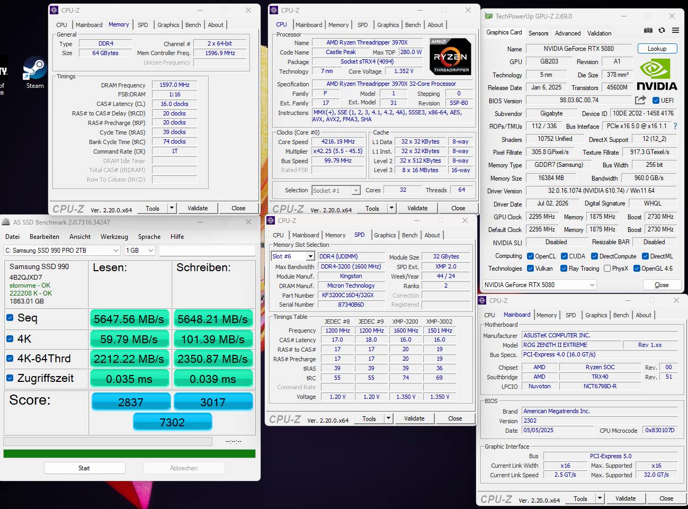
Task: Expand Tools arrow in CPU-Z Memory window
Action: (x=172, y=208)
